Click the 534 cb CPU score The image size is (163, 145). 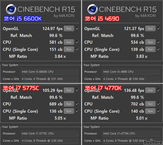coord(137,42)
